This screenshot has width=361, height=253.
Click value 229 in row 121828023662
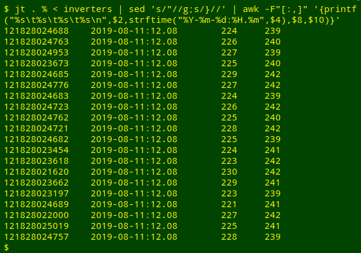(x=229, y=183)
